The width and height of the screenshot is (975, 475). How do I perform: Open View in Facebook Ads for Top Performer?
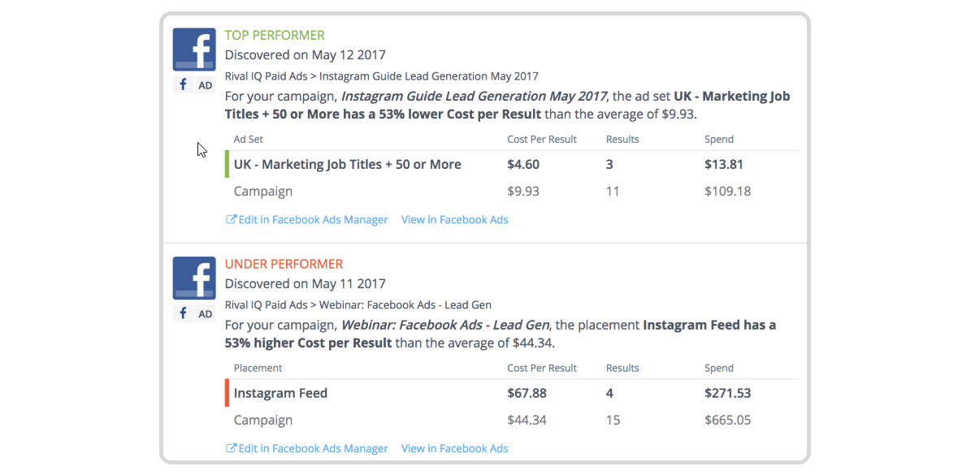(x=455, y=219)
